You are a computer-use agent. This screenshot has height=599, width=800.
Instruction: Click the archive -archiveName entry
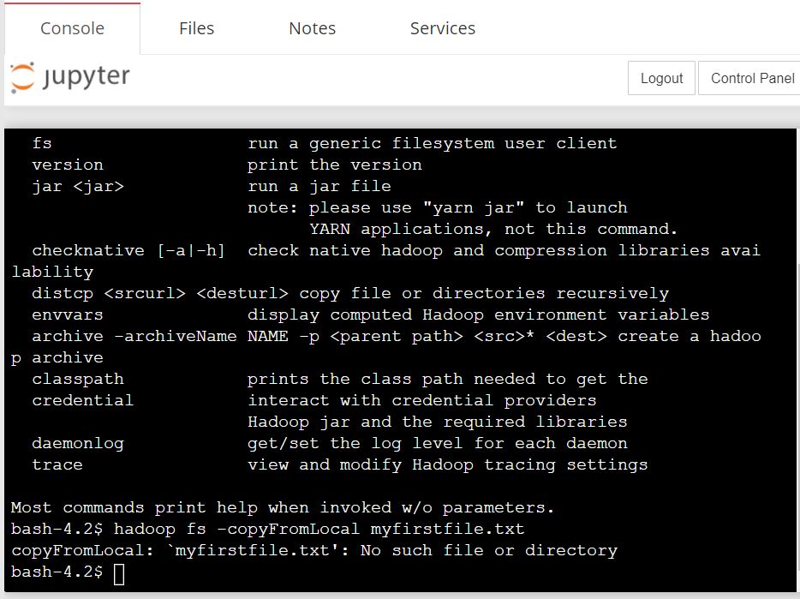coord(134,336)
